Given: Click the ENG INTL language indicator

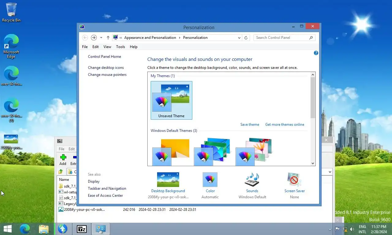Looking at the screenshot, I should 362,229.
